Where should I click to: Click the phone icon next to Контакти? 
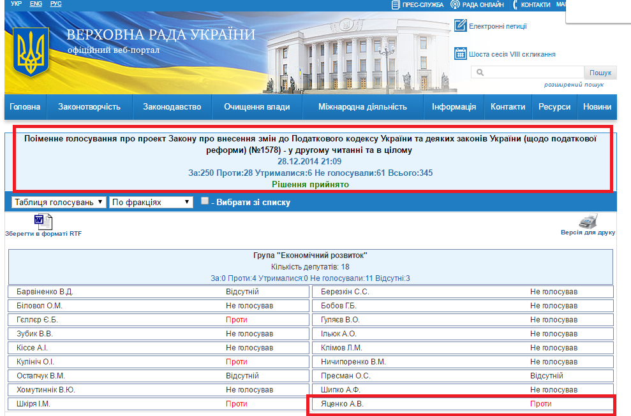(x=515, y=5)
